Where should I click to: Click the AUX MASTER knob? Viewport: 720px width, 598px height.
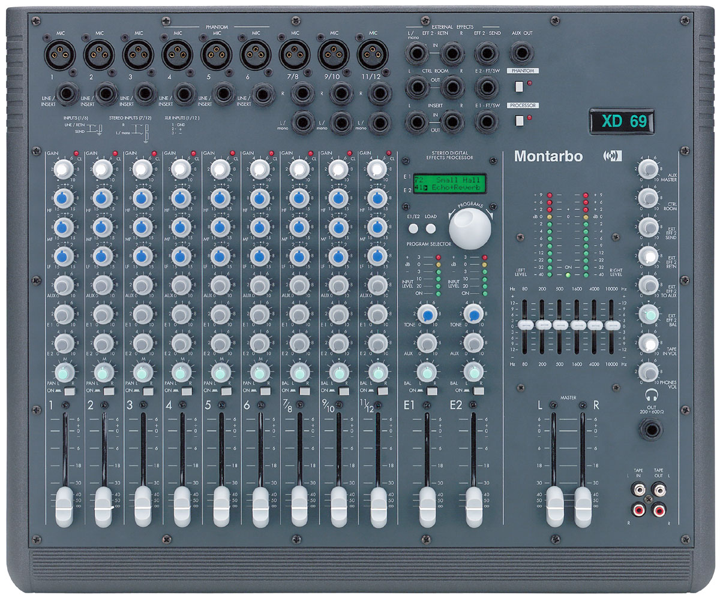click(649, 168)
